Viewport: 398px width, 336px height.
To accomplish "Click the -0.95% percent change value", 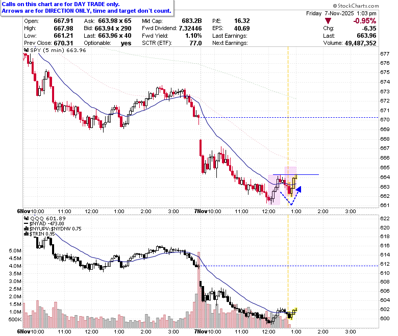I will pyautogui.click(x=364, y=21).
